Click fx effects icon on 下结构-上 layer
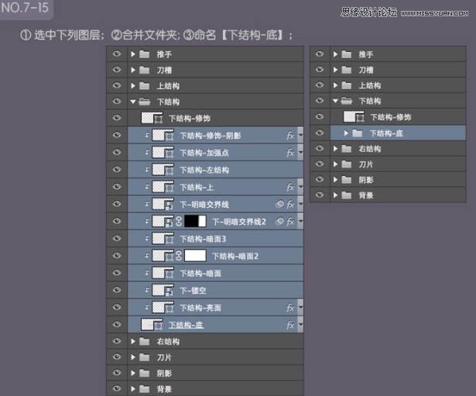 [290, 188]
